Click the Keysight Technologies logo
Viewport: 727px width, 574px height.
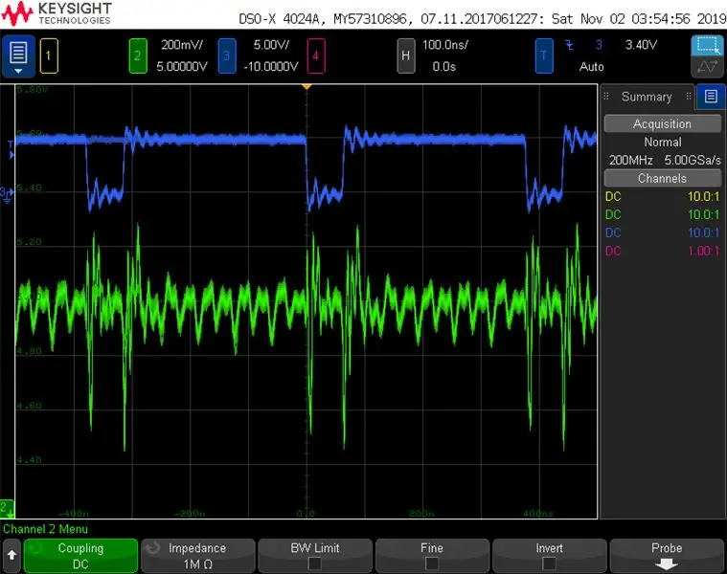point(57,13)
